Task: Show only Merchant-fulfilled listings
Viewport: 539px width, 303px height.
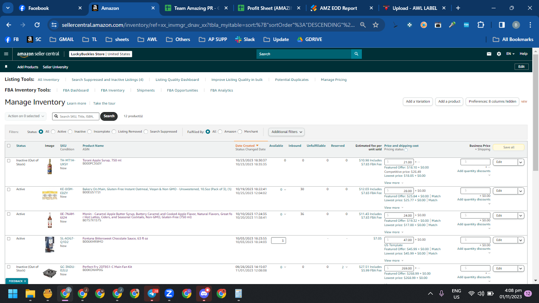Action: click(240, 132)
